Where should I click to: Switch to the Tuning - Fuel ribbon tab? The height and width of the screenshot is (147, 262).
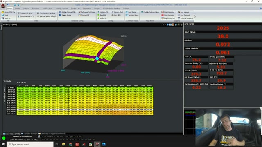coord(47,9)
